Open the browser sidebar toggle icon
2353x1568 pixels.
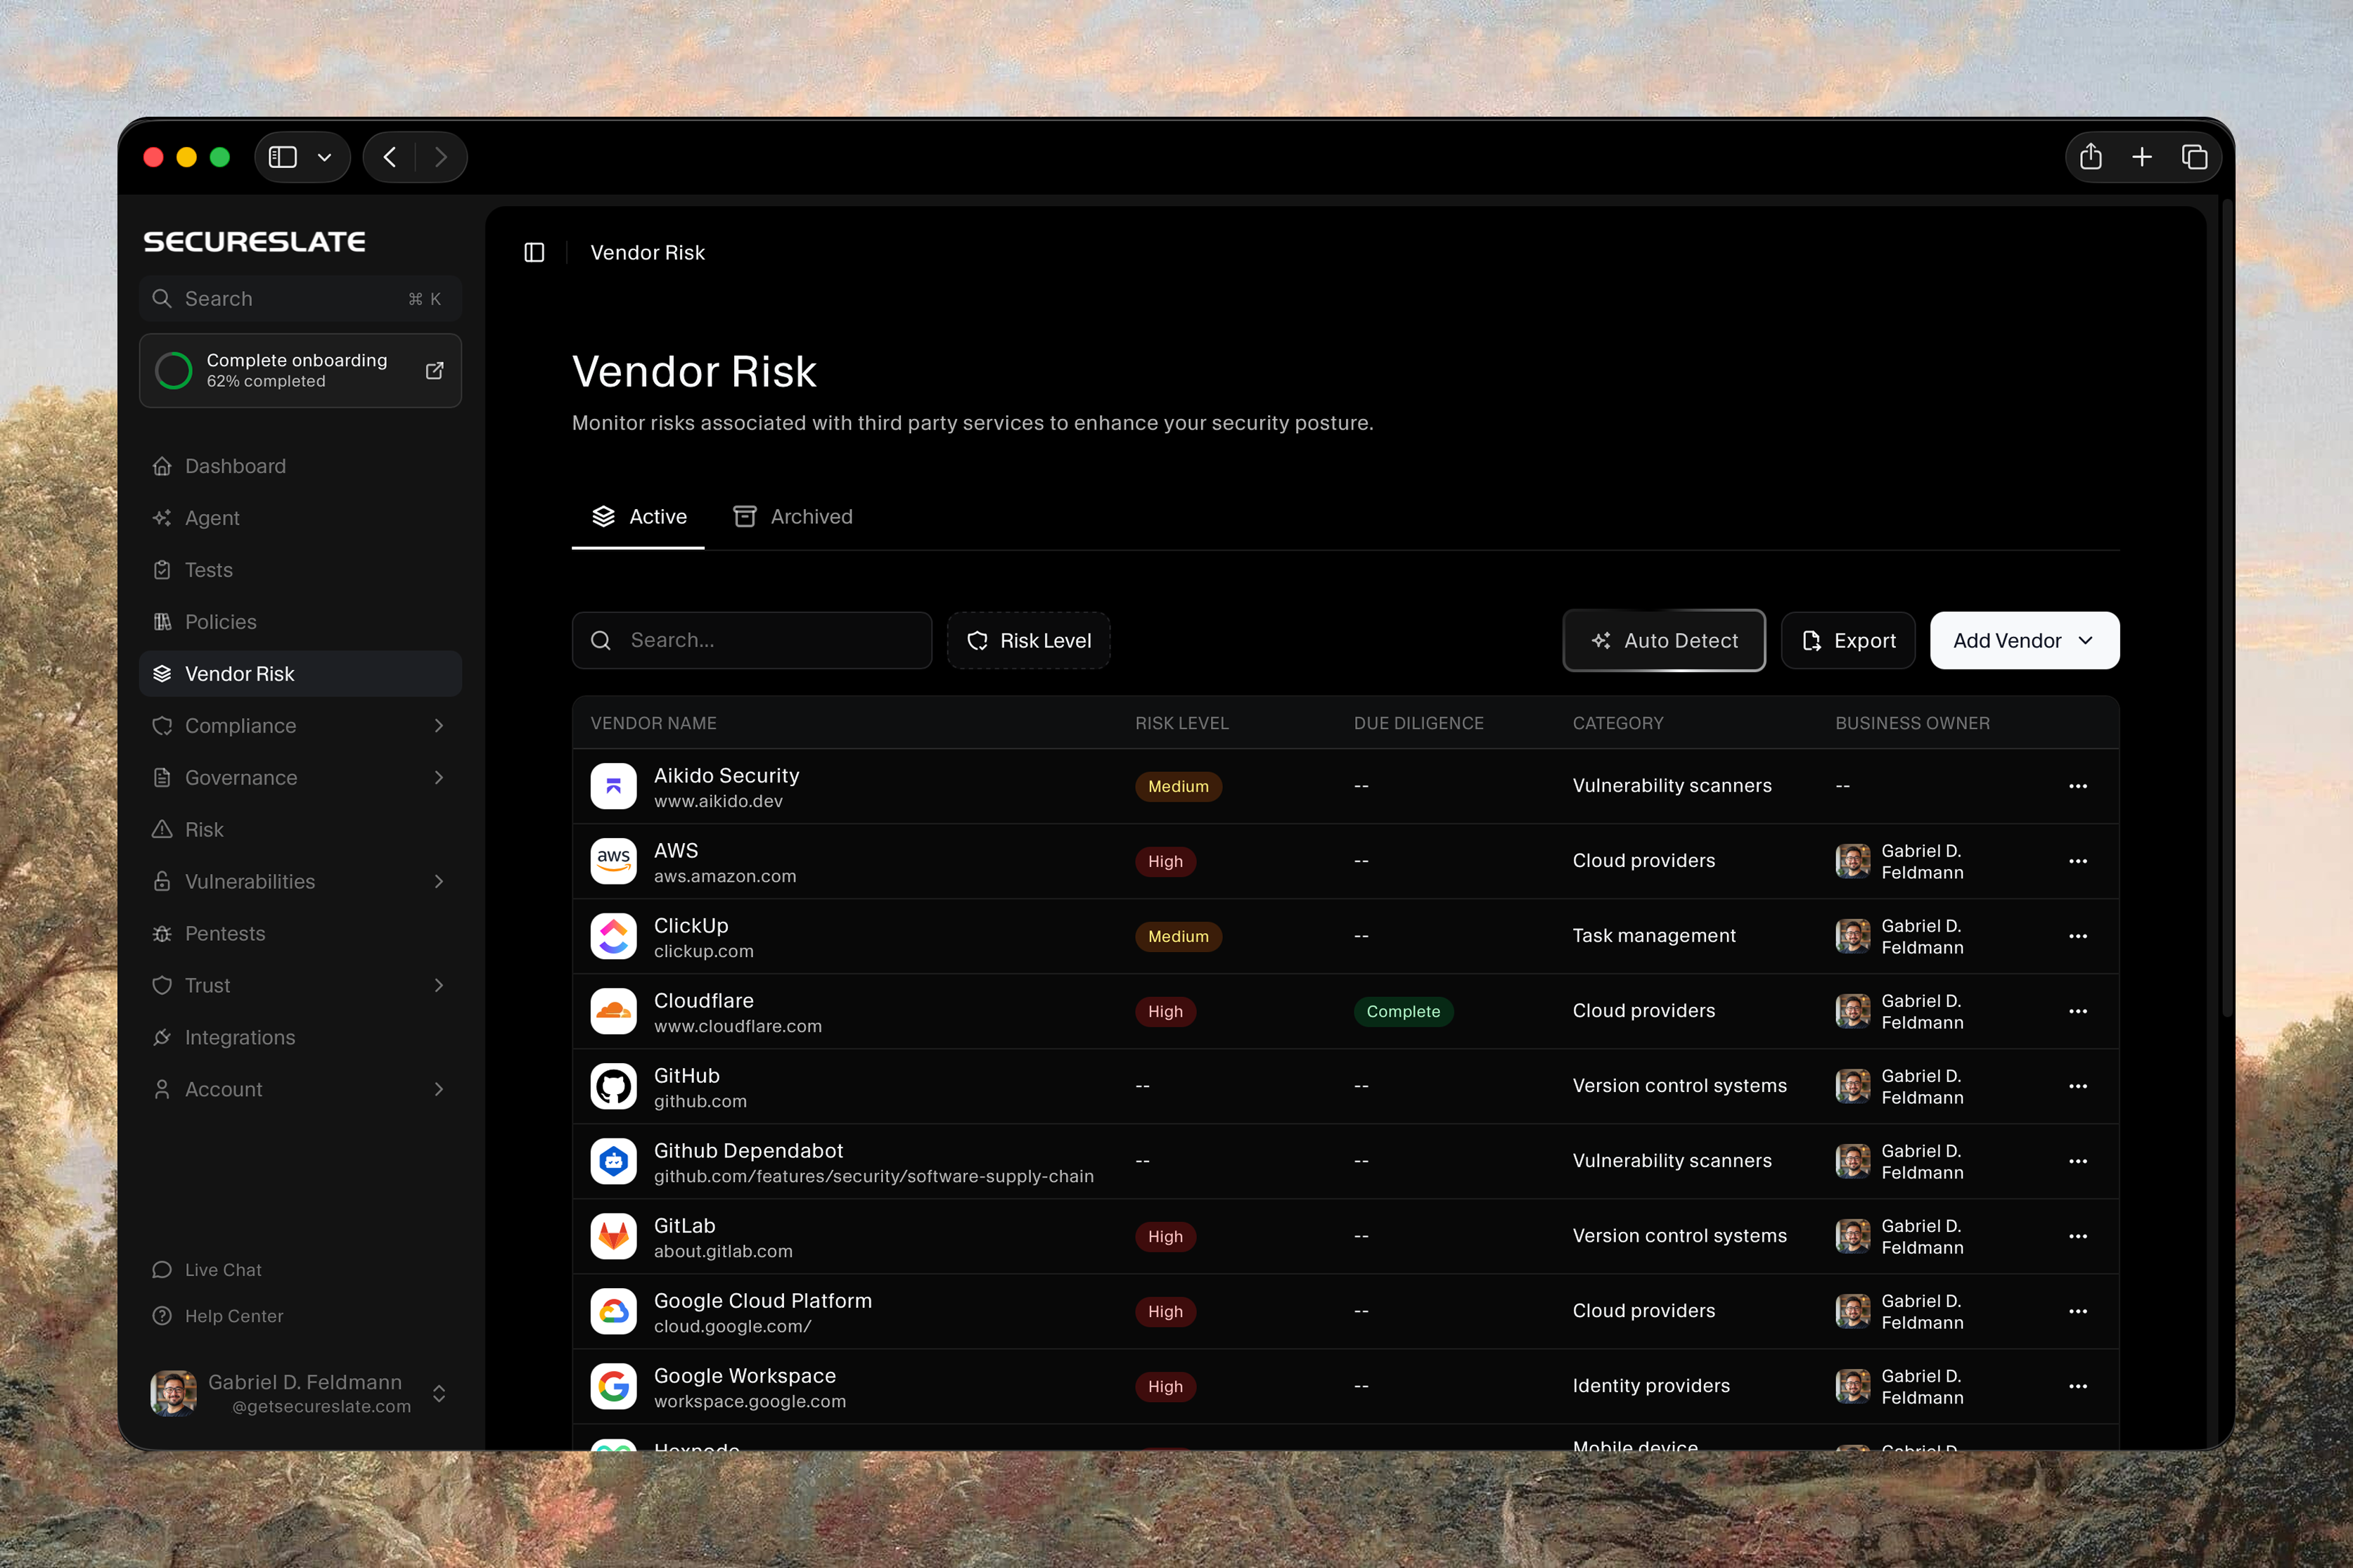click(x=283, y=157)
